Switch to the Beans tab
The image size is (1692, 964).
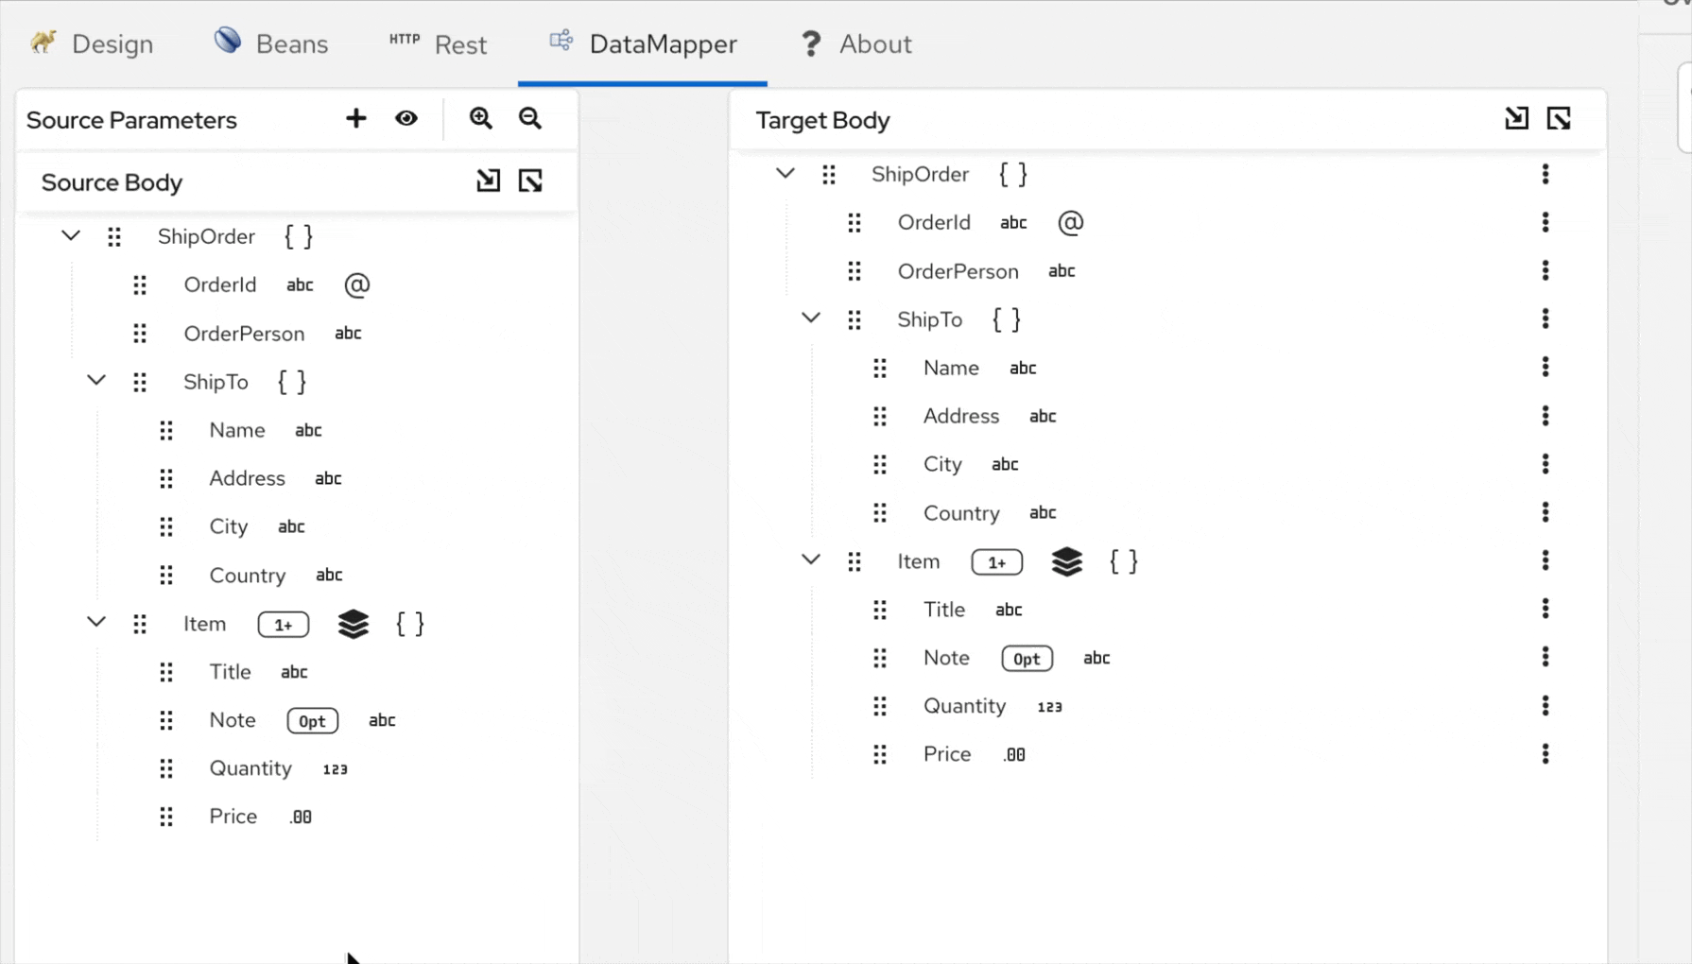point(271,43)
